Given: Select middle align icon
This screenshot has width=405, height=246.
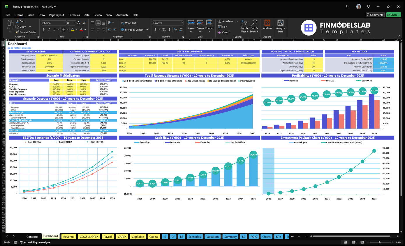Looking at the screenshot, I should tap(98, 23).
